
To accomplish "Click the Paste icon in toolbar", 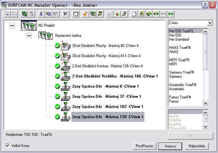I will tap(56, 14).
